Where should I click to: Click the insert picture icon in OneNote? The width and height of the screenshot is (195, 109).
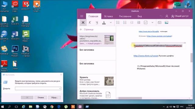point(166,22)
